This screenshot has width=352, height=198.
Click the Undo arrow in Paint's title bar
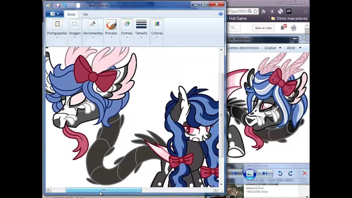[x=64, y=5]
